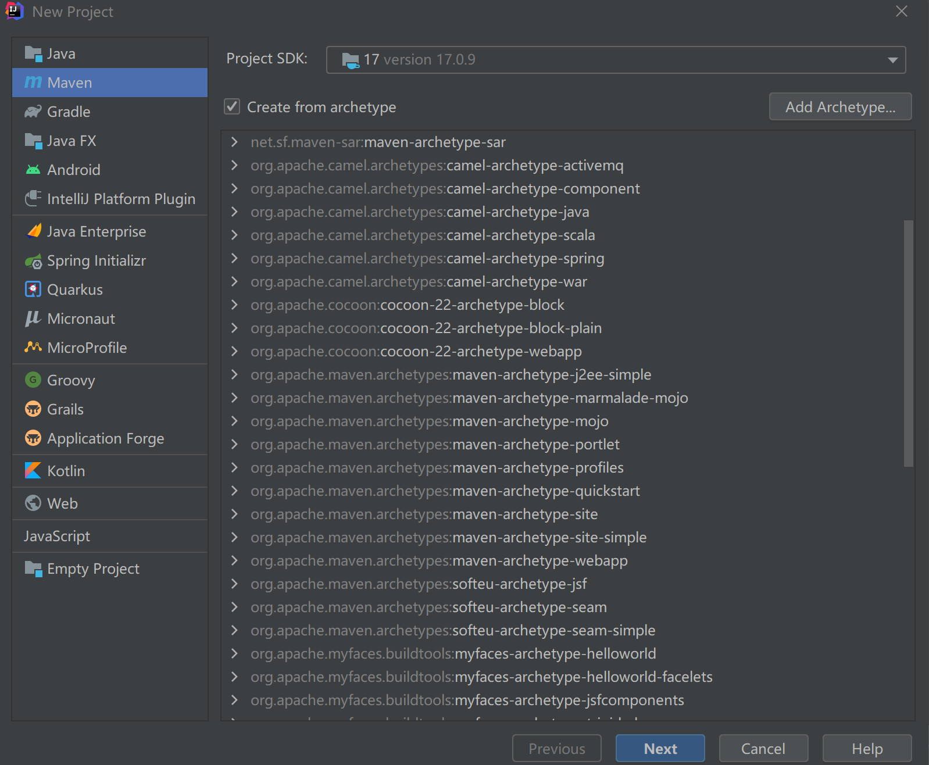Screen dimensions: 929x765
Task: Select camel-archetype-scala archetype row
Action: coord(567,235)
